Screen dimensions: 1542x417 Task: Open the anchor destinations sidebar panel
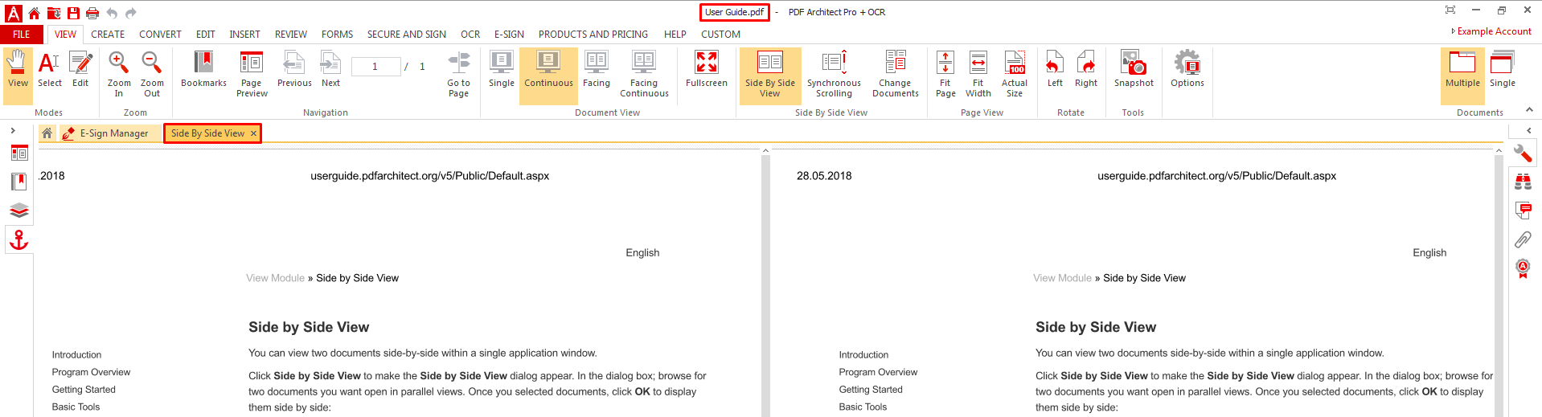coord(19,239)
